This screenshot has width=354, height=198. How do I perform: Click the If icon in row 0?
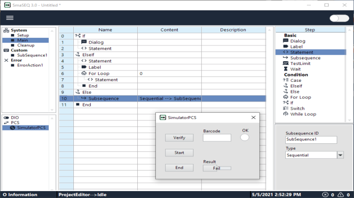pos(78,36)
